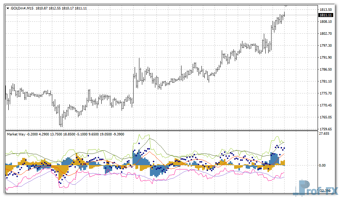Click the 1759.65 price scale label
339x197 pixels.
click(x=326, y=129)
